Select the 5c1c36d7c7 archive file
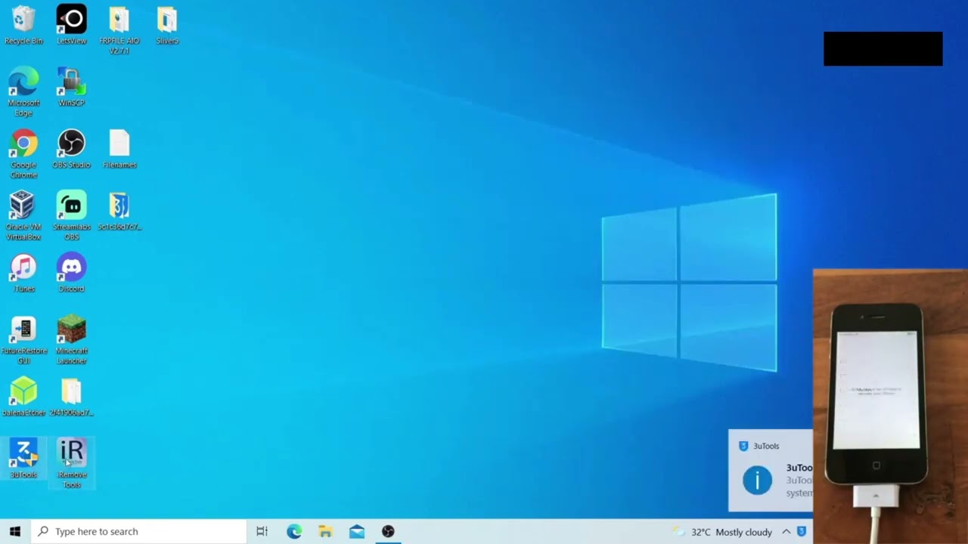The image size is (968, 544). pos(119,211)
